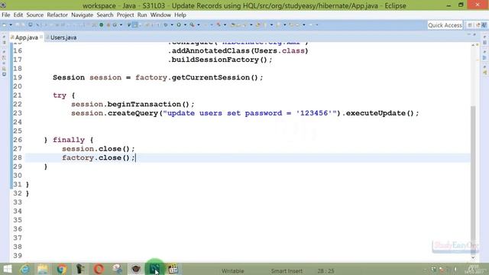Click the Open Perspective icon
The height and width of the screenshot is (275, 489).
[x=470, y=25]
